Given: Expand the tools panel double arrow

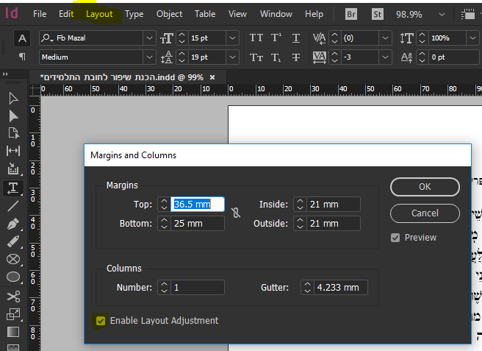Looking at the screenshot, I should [5, 74].
